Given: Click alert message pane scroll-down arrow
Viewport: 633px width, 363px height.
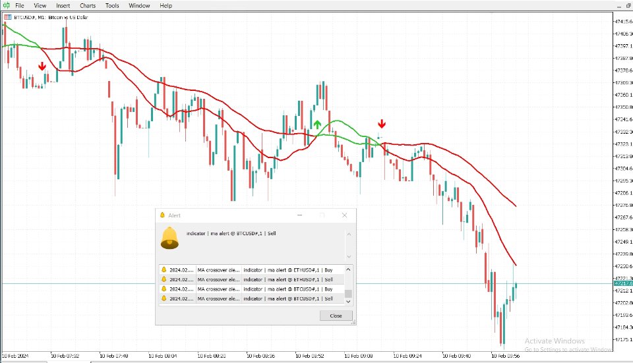Looking at the screenshot, I should [349, 256].
